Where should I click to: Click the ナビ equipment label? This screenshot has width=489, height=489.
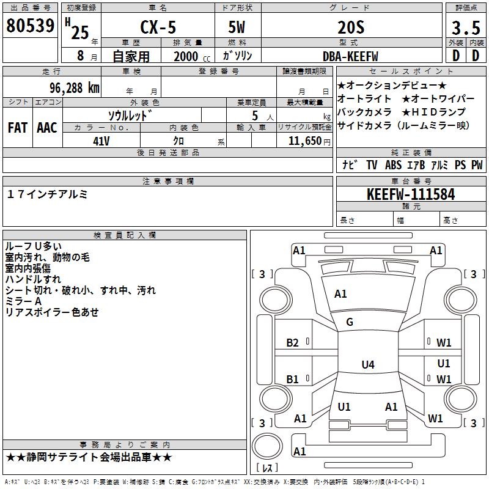[x=350, y=164]
